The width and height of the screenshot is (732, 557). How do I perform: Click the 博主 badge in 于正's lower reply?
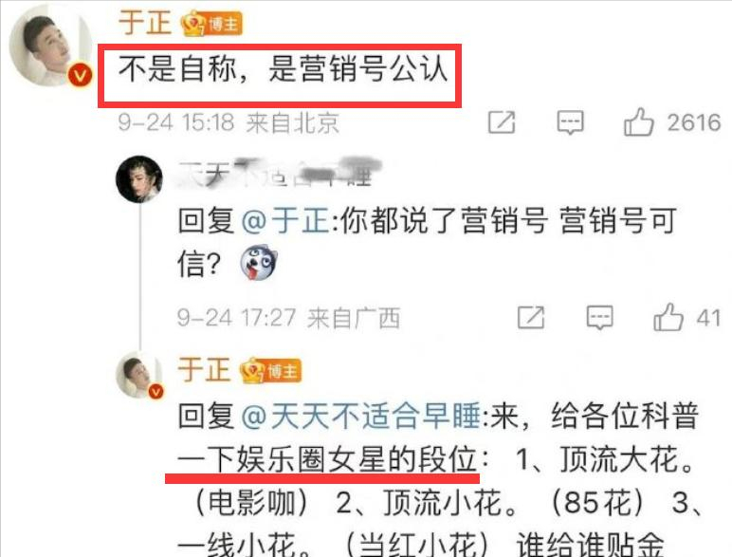(x=271, y=371)
